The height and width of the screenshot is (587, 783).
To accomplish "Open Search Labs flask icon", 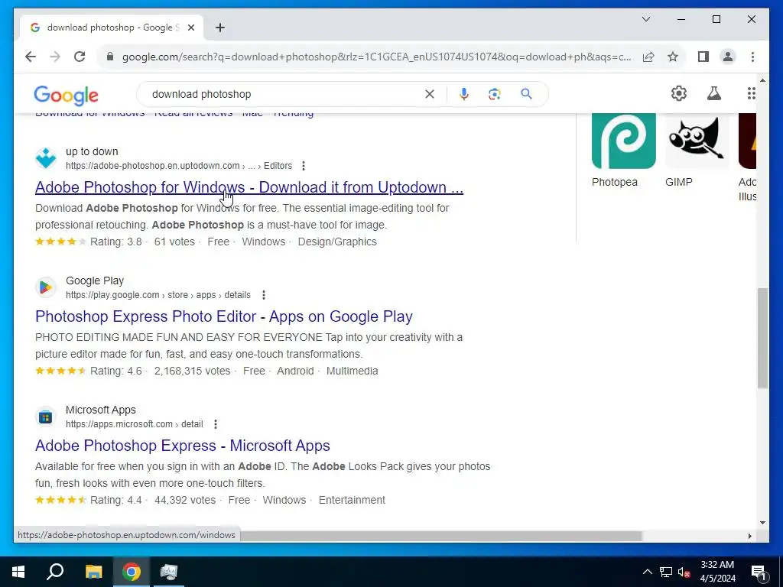I will point(714,93).
